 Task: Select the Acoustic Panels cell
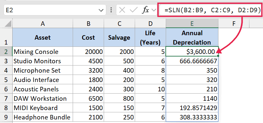click(x=43, y=89)
